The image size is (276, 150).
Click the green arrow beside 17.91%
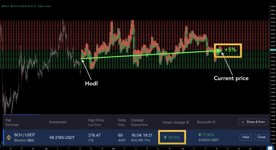[199, 134]
